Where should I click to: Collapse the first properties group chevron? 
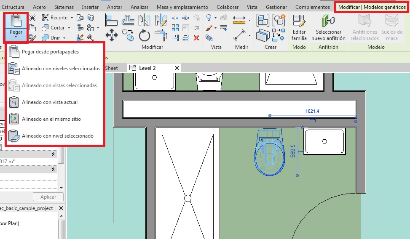coord(53,154)
